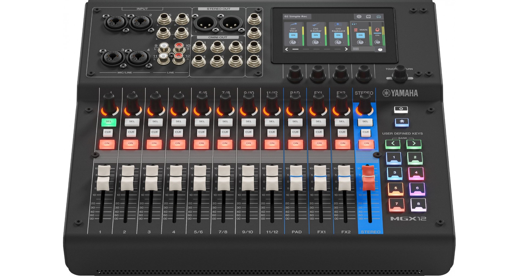Go to previous channel page on touchscreen
The image size is (519, 276).
287,49
